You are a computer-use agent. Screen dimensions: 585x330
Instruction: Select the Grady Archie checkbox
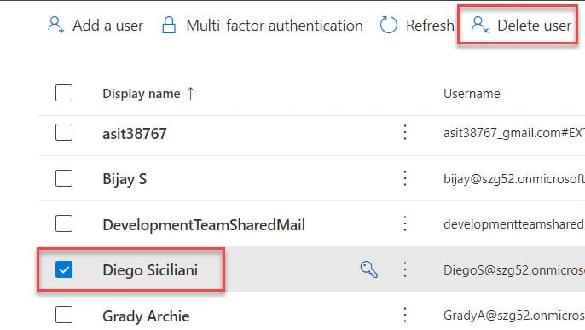click(x=64, y=315)
